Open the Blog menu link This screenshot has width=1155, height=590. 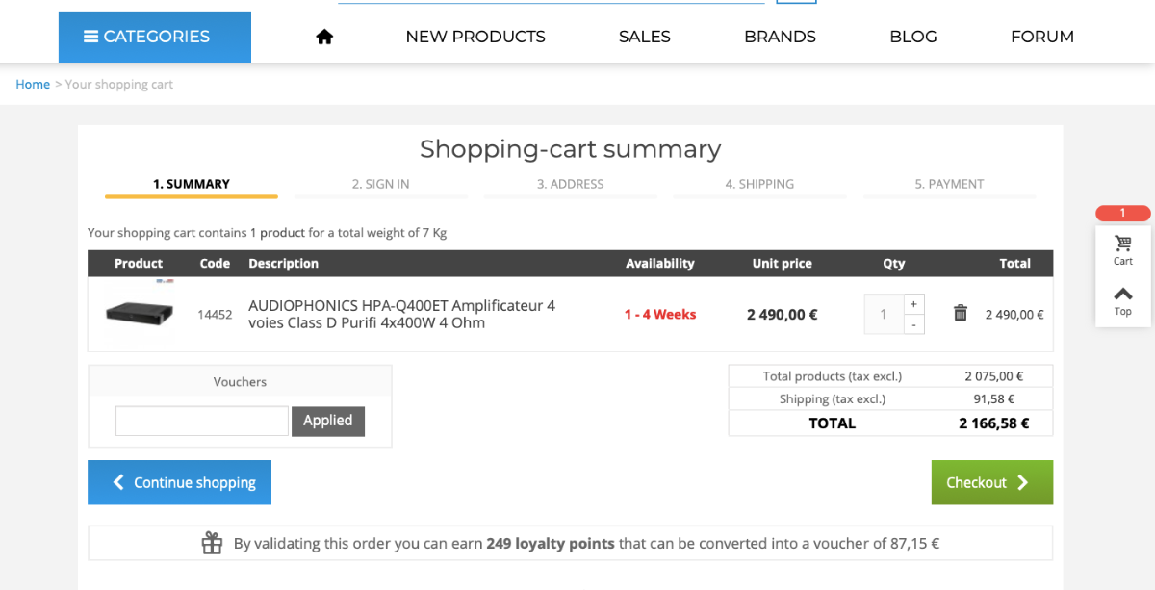[x=913, y=37]
